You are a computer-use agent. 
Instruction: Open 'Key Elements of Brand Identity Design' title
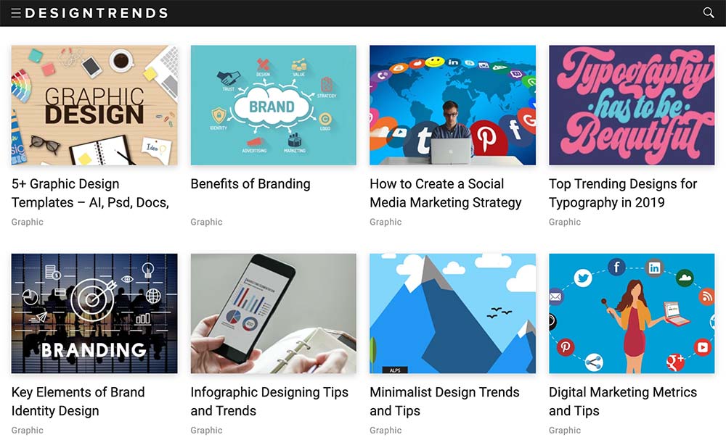click(x=78, y=401)
